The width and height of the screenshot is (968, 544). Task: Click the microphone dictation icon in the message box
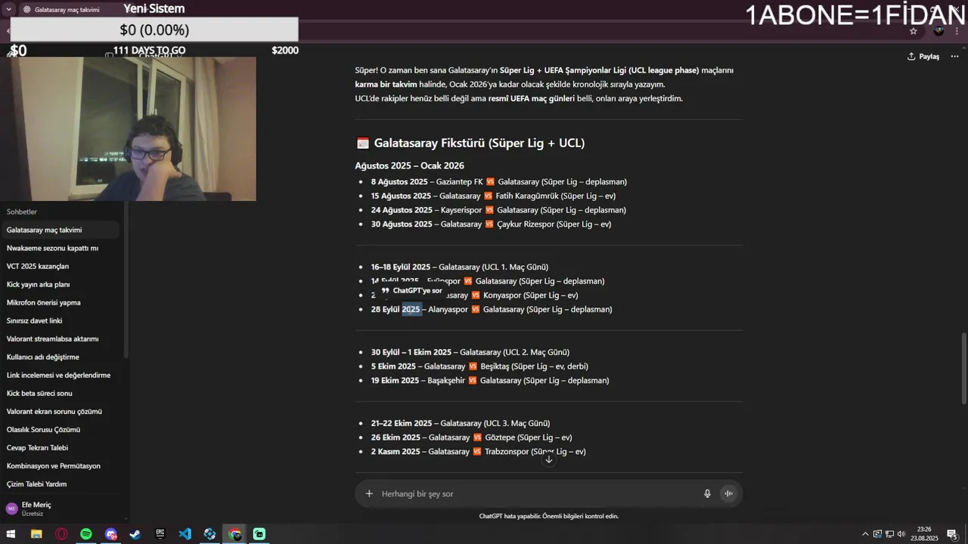coord(707,493)
